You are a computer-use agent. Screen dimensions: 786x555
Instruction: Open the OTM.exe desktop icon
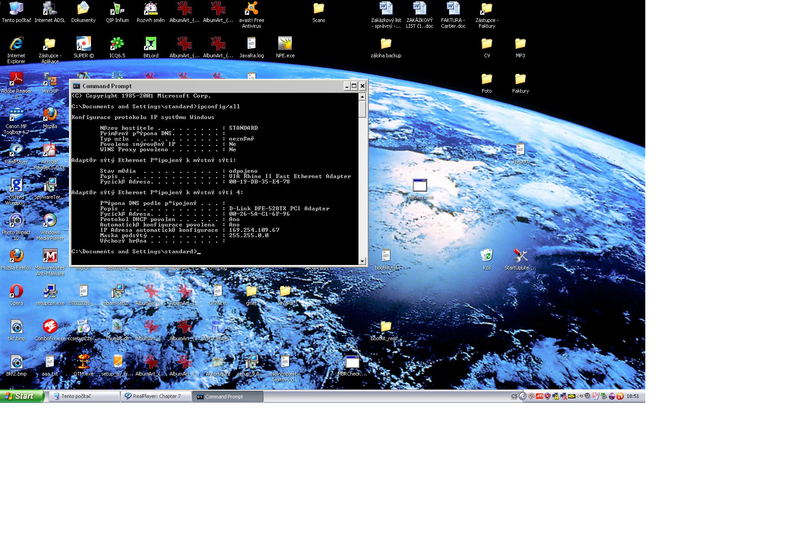83,362
